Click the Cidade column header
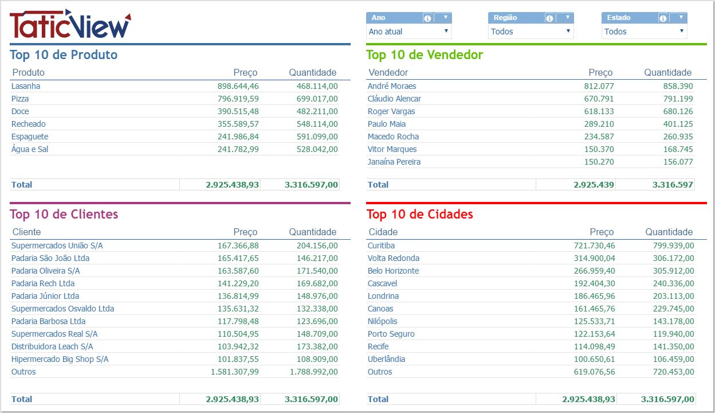This screenshot has height=413, width=715. [x=383, y=232]
